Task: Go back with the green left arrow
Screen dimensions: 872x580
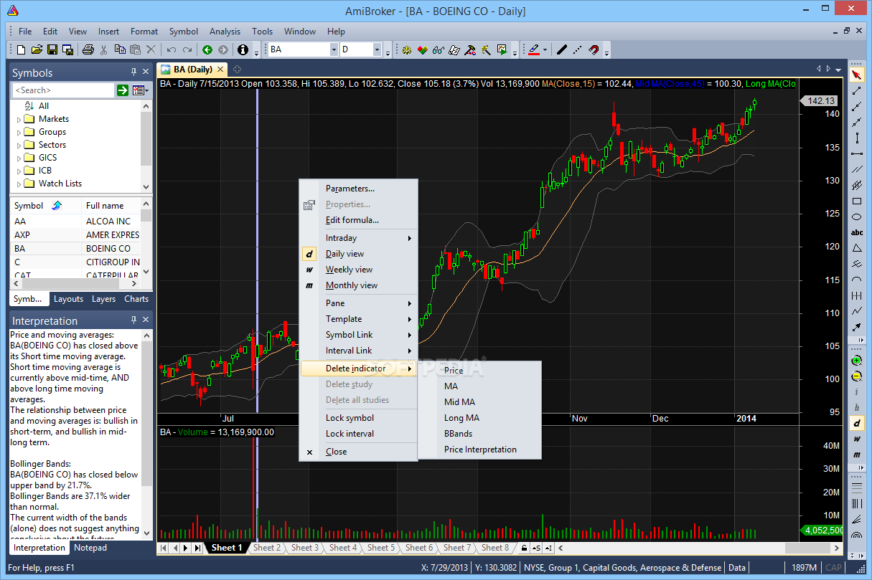Action: click(x=207, y=49)
